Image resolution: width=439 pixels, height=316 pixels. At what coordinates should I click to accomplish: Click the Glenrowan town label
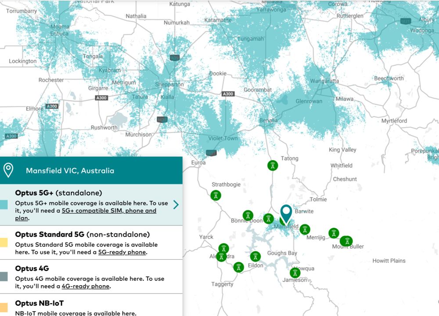click(309, 101)
